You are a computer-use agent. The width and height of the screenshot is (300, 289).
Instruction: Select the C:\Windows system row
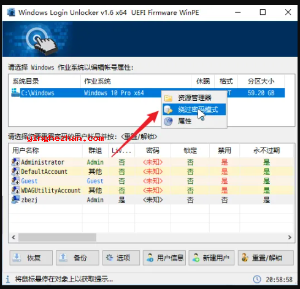click(x=148, y=93)
